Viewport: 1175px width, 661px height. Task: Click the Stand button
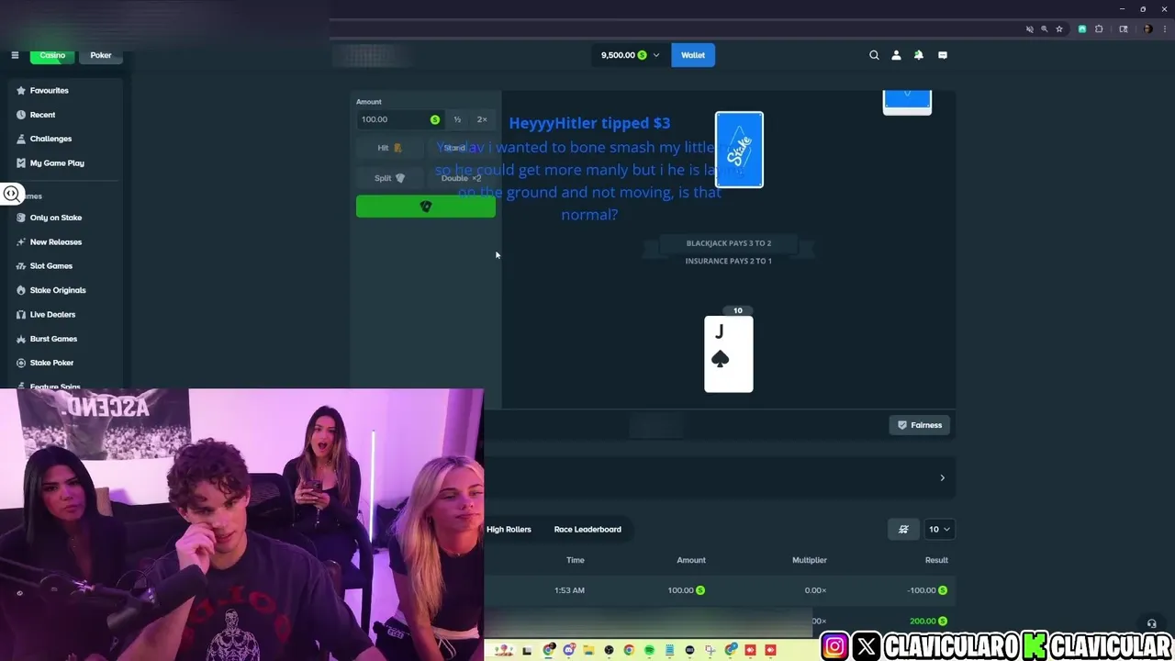point(462,148)
